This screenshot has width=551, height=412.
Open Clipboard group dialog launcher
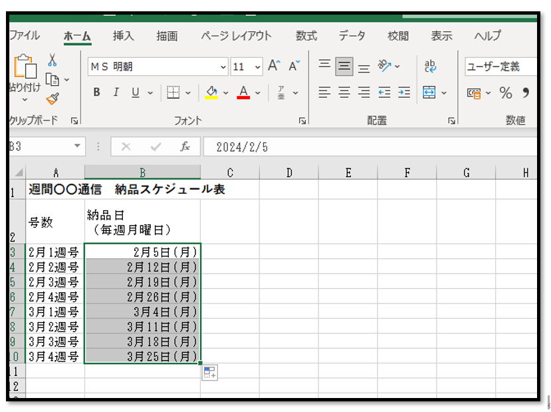pyautogui.click(x=74, y=121)
